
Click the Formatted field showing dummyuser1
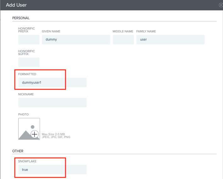tap(52, 82)
